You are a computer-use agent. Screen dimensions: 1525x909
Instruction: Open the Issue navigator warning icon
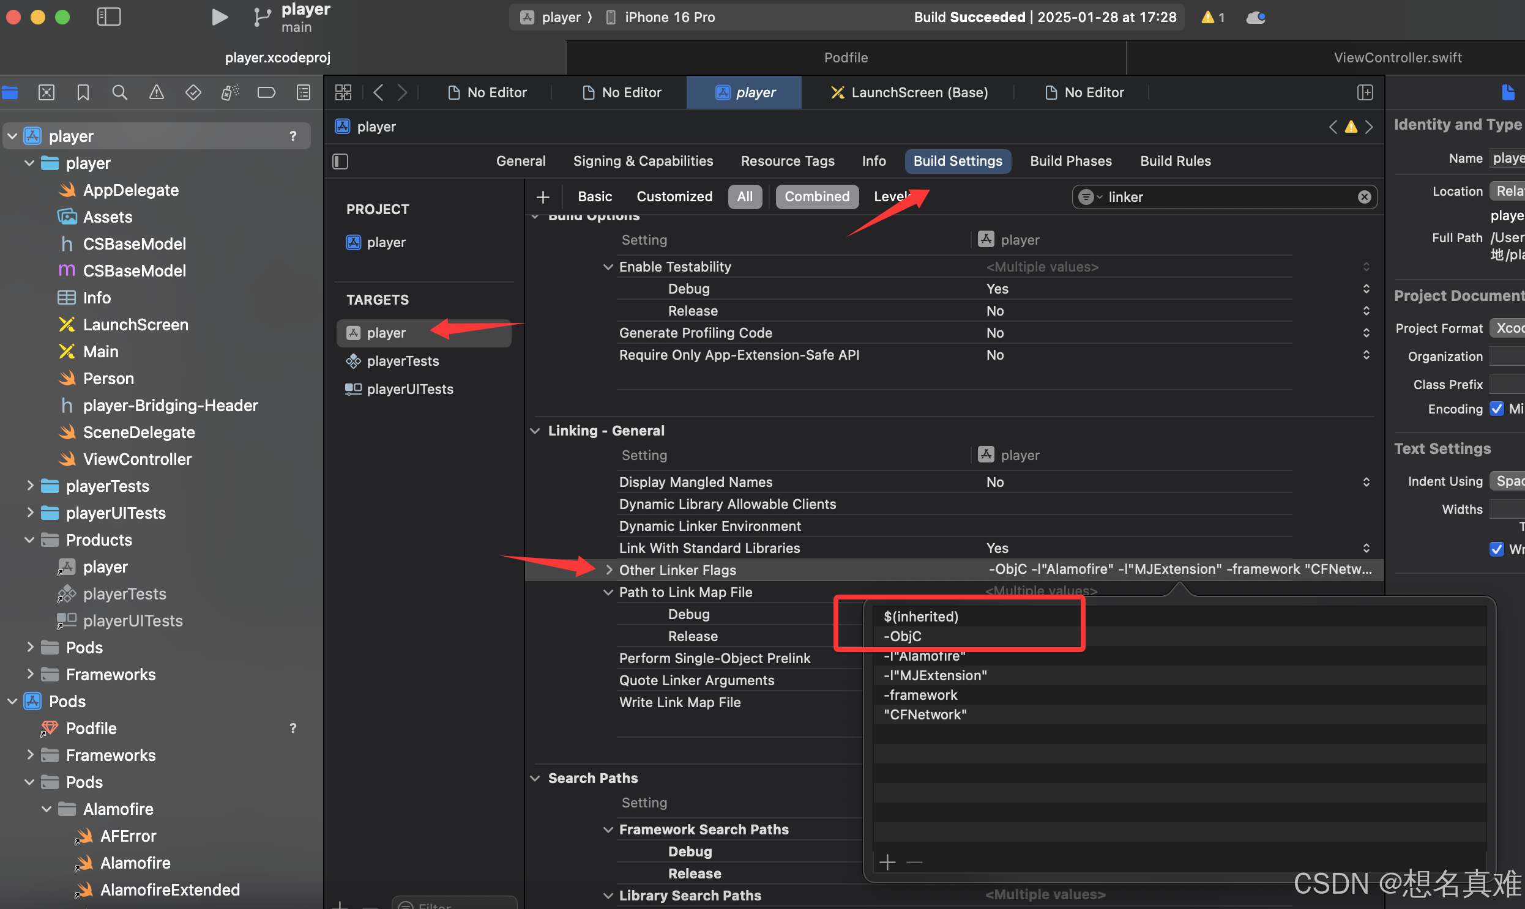tap(156, 92)
